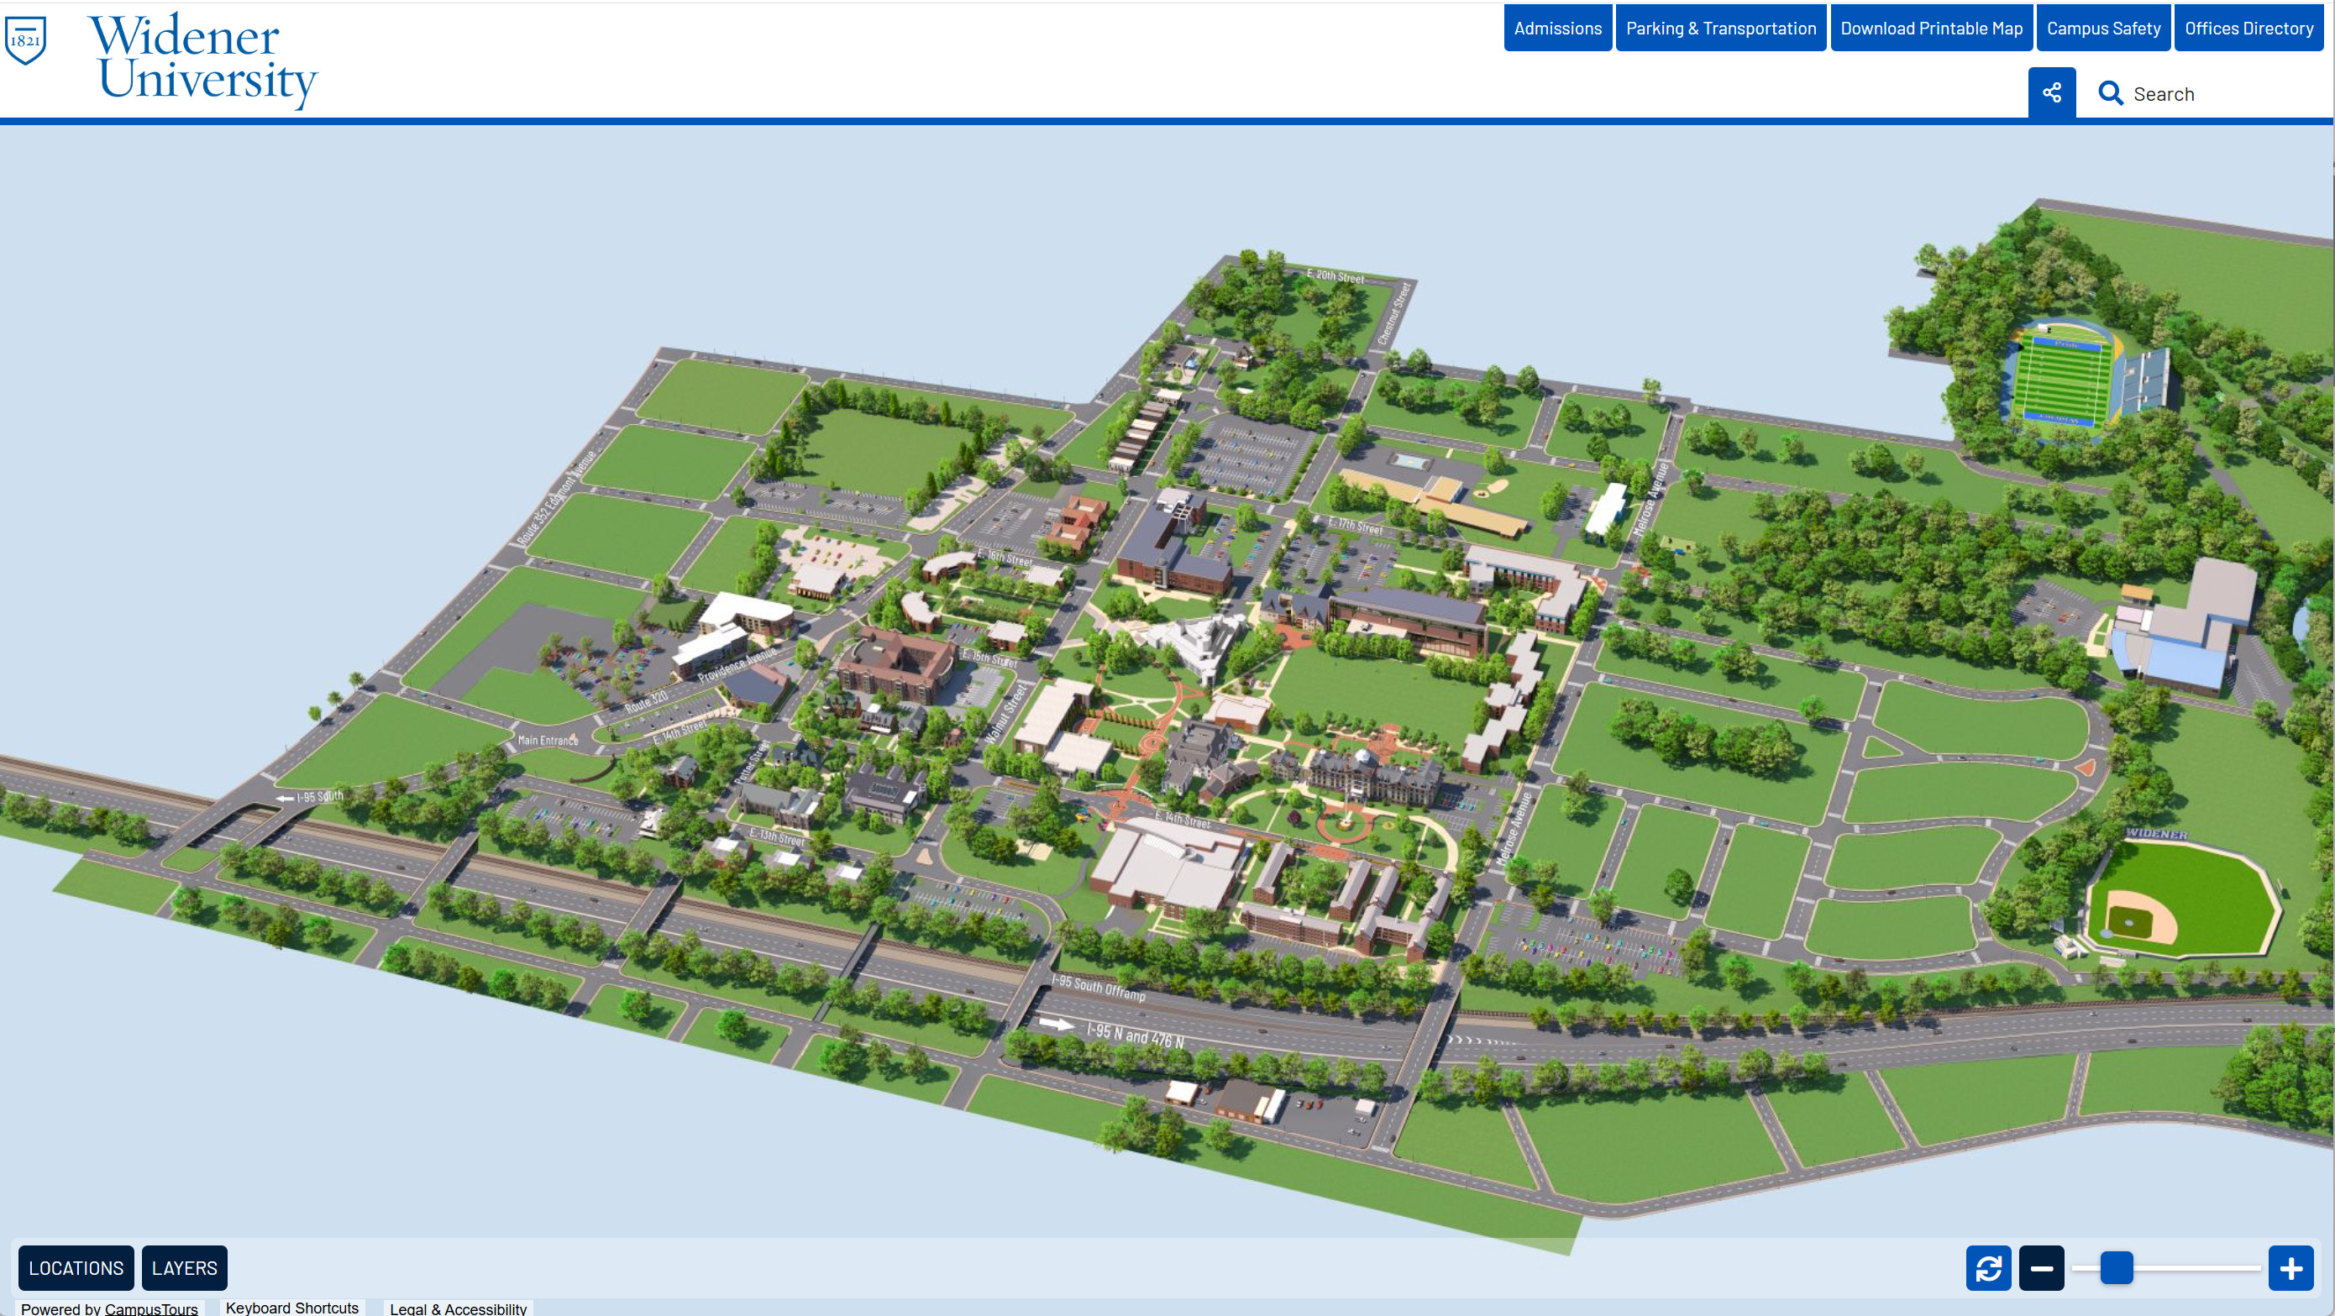Zoom in with the plus button
The height and width of the screenshot is (1316, 2335).
[2290, 1267]
